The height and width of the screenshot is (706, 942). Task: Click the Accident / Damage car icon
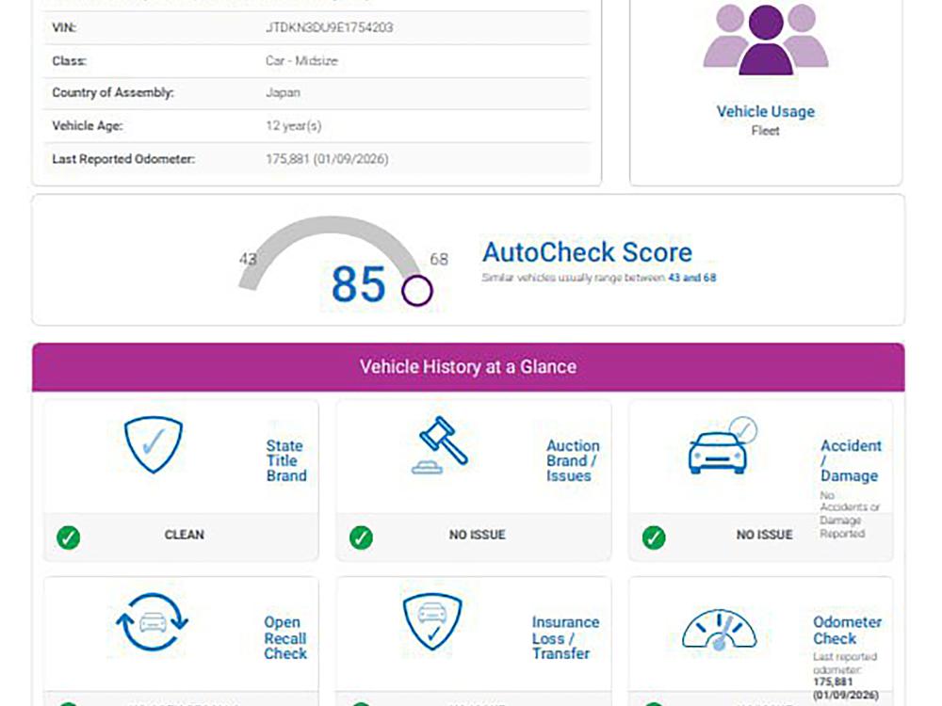723,446
